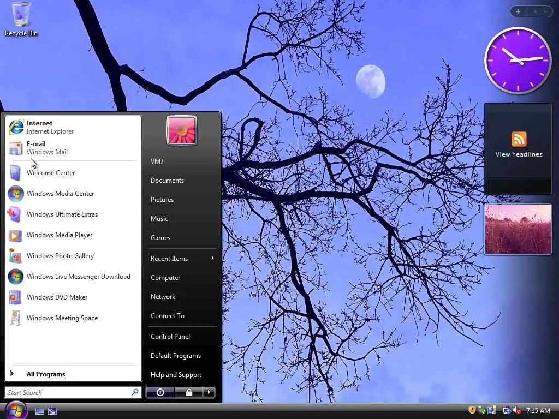This screenshot has height=419, width=559.
Task: Click the Start orb button
Action: click(16, 410)
